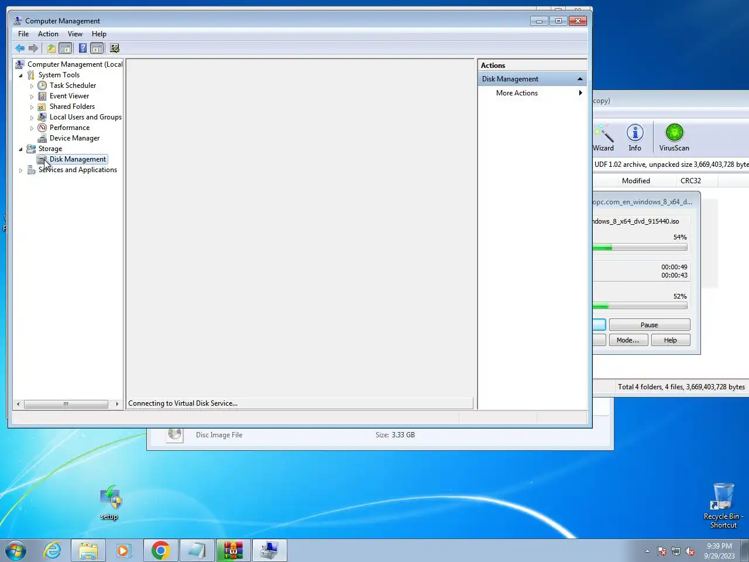The height and width of the screenshot is (562, 749).
Task: Collapse the Storage tree node
Action: click(20, 149)
